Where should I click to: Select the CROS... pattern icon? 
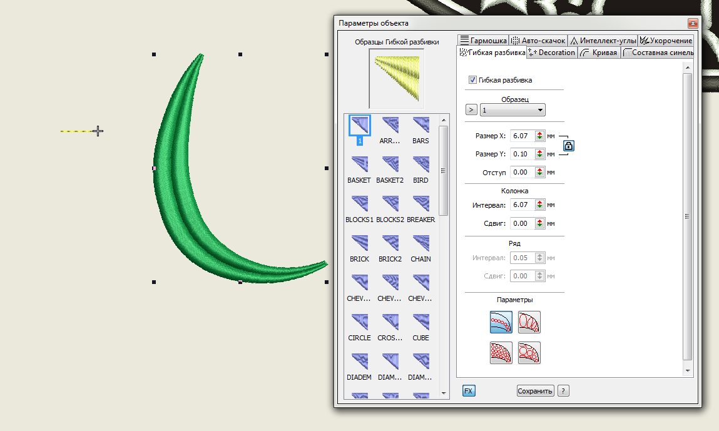[x=390, y=322]
